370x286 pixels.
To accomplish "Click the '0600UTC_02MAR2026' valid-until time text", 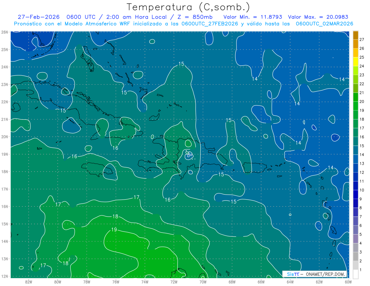I will [324, 24].
